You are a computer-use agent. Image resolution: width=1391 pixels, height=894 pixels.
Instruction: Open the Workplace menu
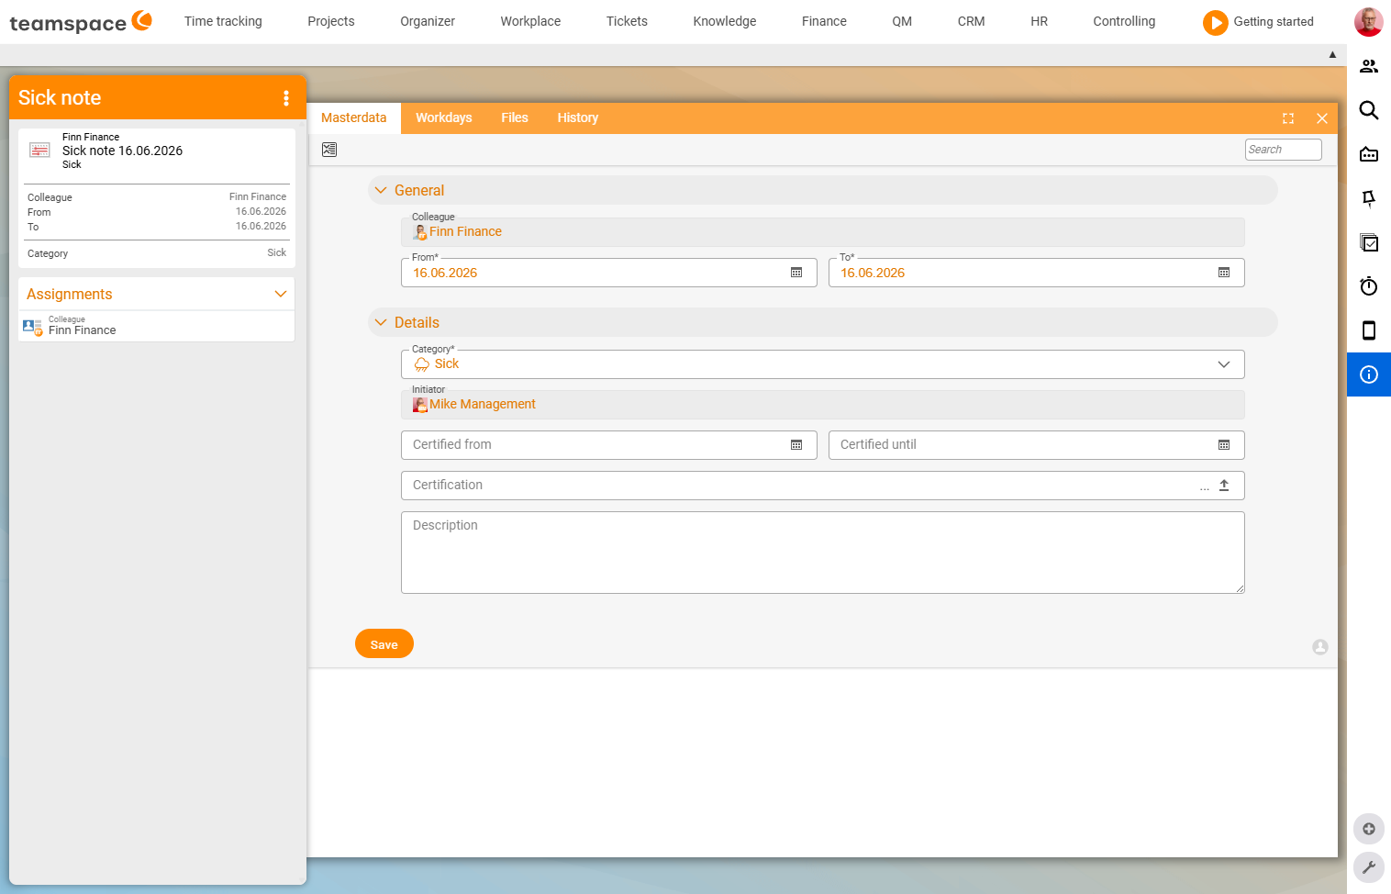click(530, 21)
